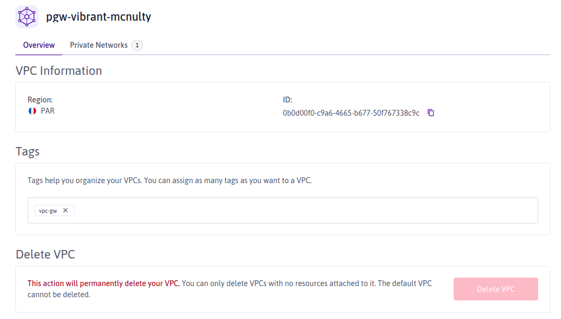Click the pgw-vibrant-mcnulty title
Image resolution: width=561 pixels, height=319 pixels.
[98, 16]
